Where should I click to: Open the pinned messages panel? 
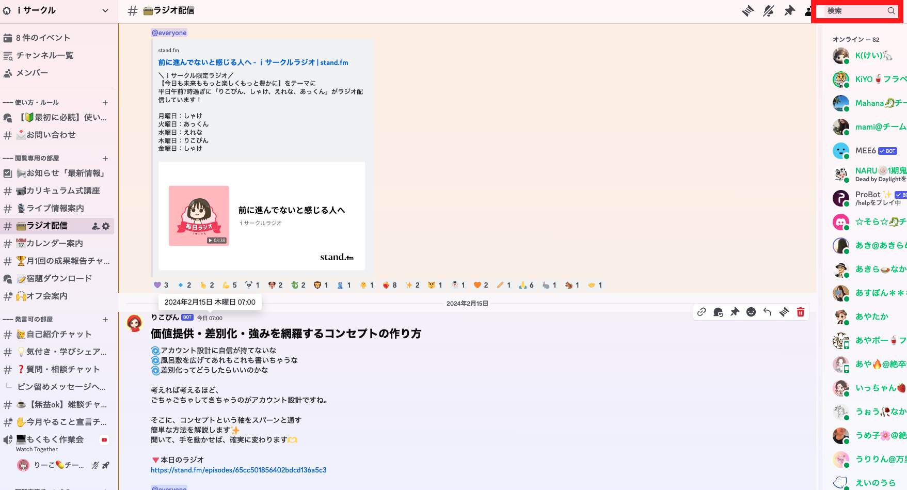pyautogui.click(x=789, y=10)
